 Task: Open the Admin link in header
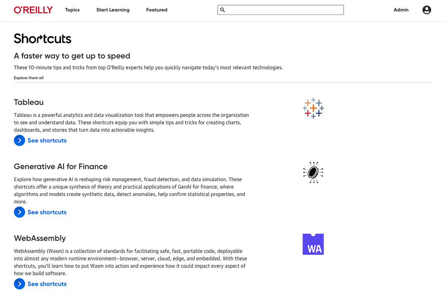point(401,10)
